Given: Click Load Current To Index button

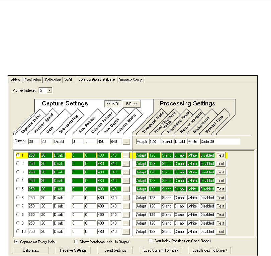Looking at the screenshot, I should click(161, 250).
